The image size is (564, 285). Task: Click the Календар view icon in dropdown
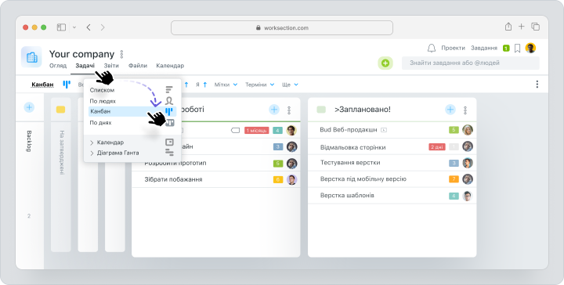point(169,142)
